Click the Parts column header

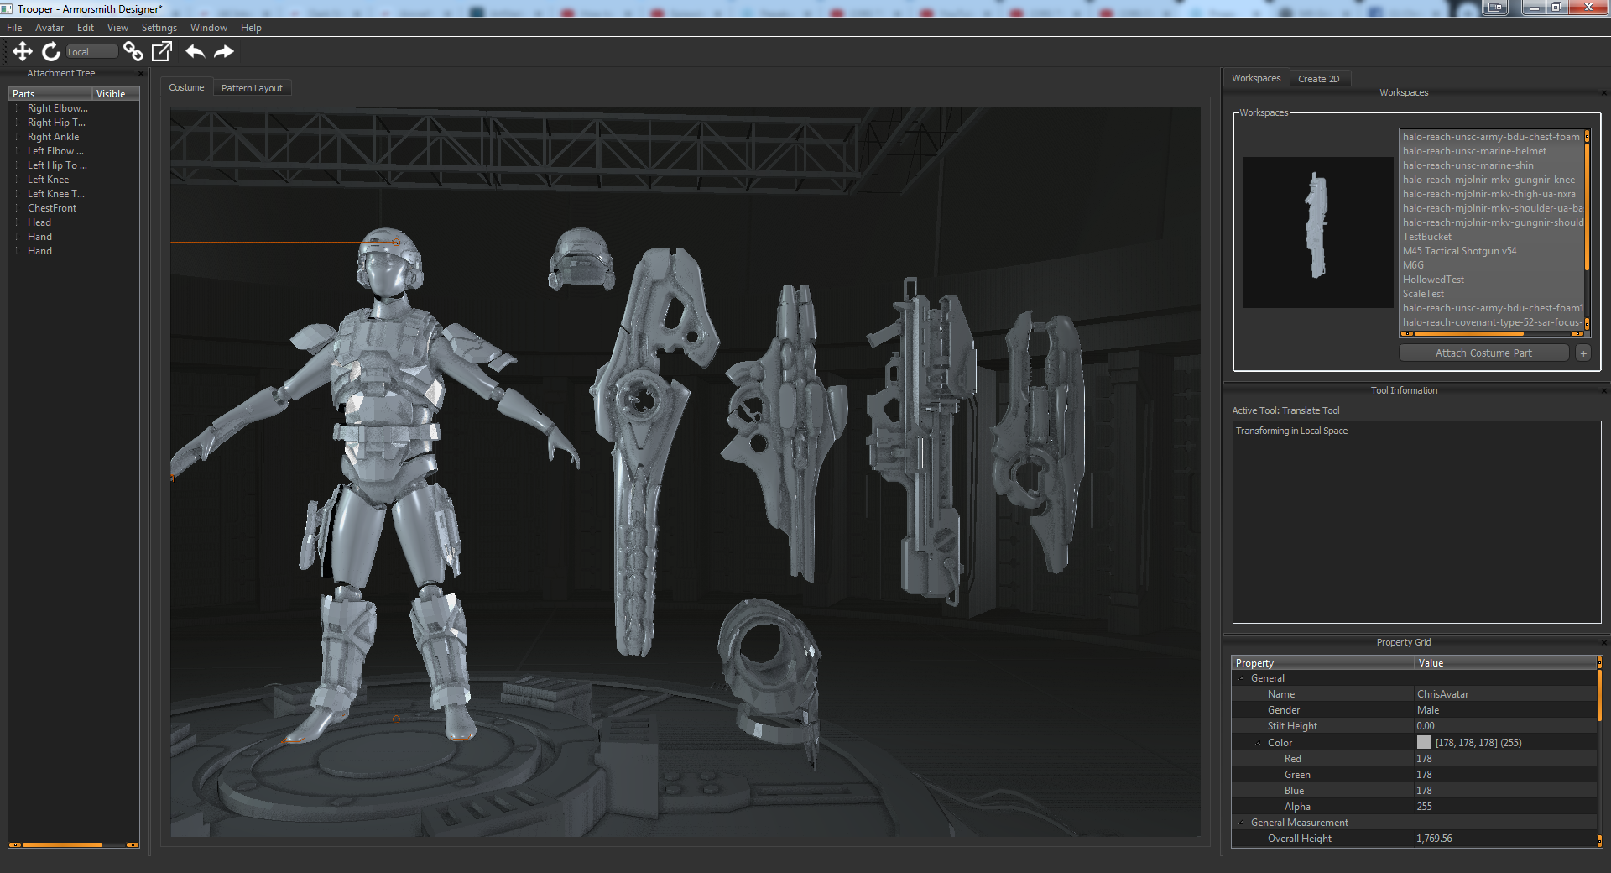(x=50, y=94)
